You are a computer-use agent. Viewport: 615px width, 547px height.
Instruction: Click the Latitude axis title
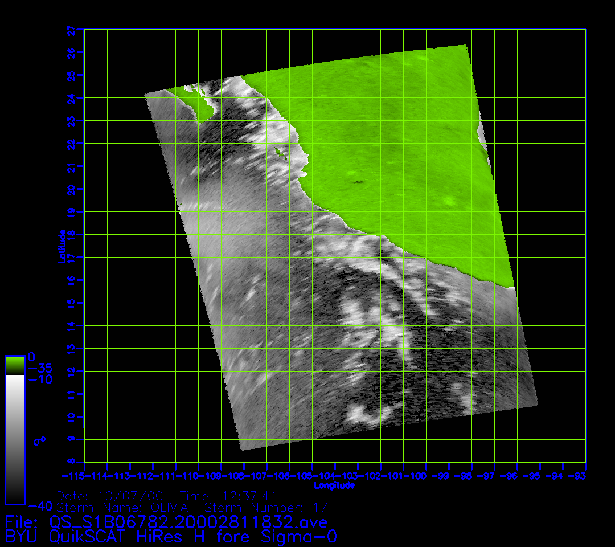pyautogui.click(x=62, y=246)
